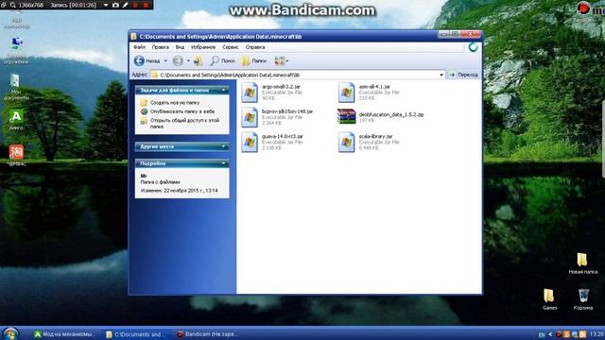Open the Сервис menu
Image resolution: width=605 pixels, height=340 pixels.
click(x=231, y=47)
